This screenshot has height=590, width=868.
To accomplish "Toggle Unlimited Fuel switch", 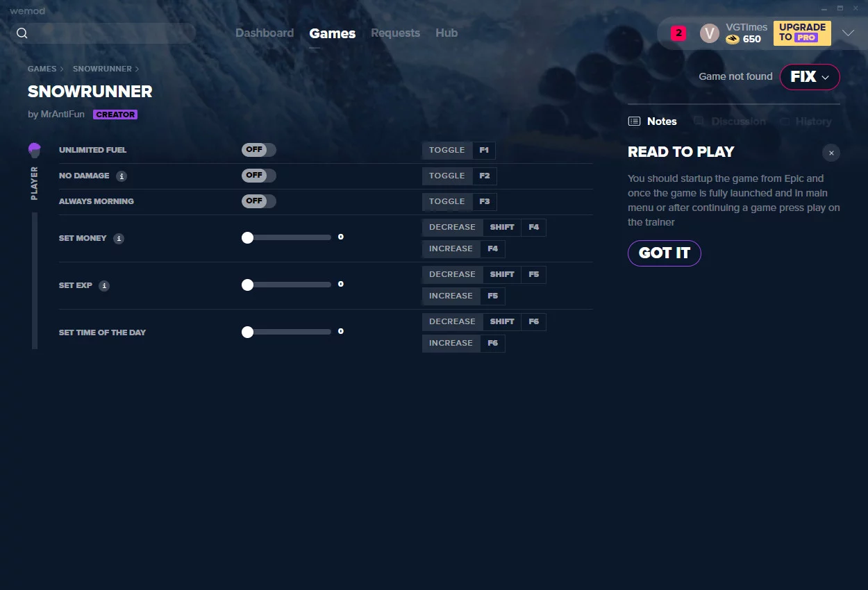I will click(x=259, y=150).
